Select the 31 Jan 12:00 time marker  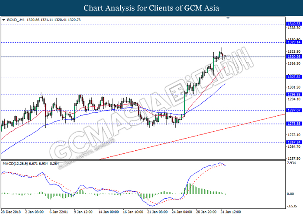tap(231, 212)
